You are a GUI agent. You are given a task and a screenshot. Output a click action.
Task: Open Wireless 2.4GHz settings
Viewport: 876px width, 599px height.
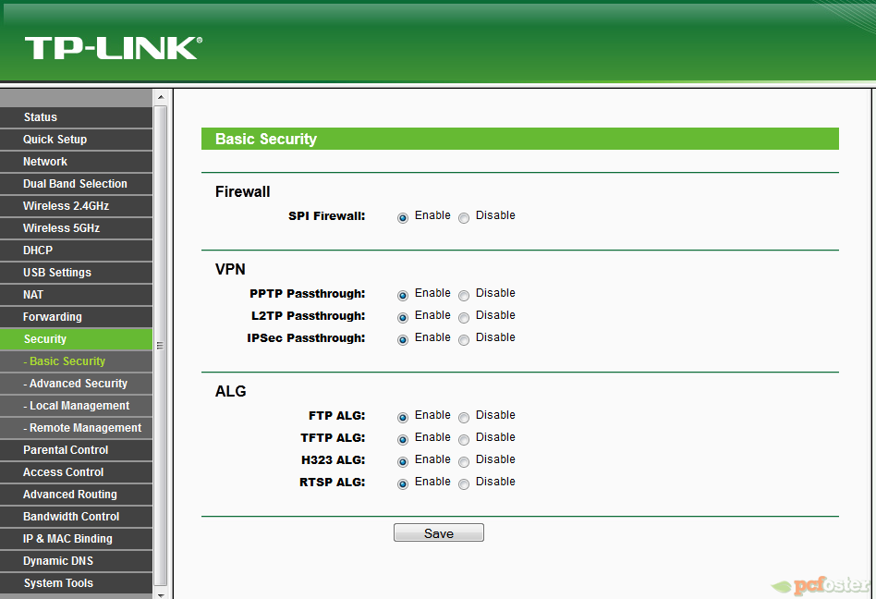click(76, 206)
